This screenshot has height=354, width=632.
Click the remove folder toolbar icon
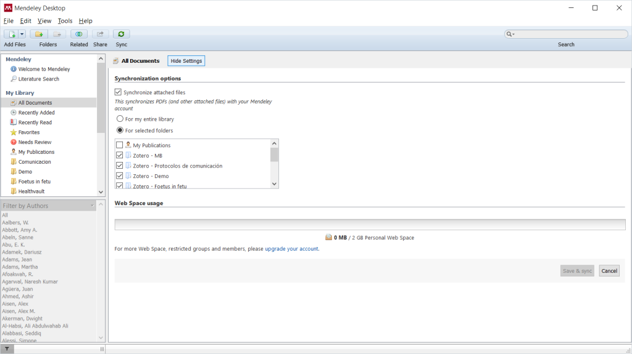[x=57, y=34]
